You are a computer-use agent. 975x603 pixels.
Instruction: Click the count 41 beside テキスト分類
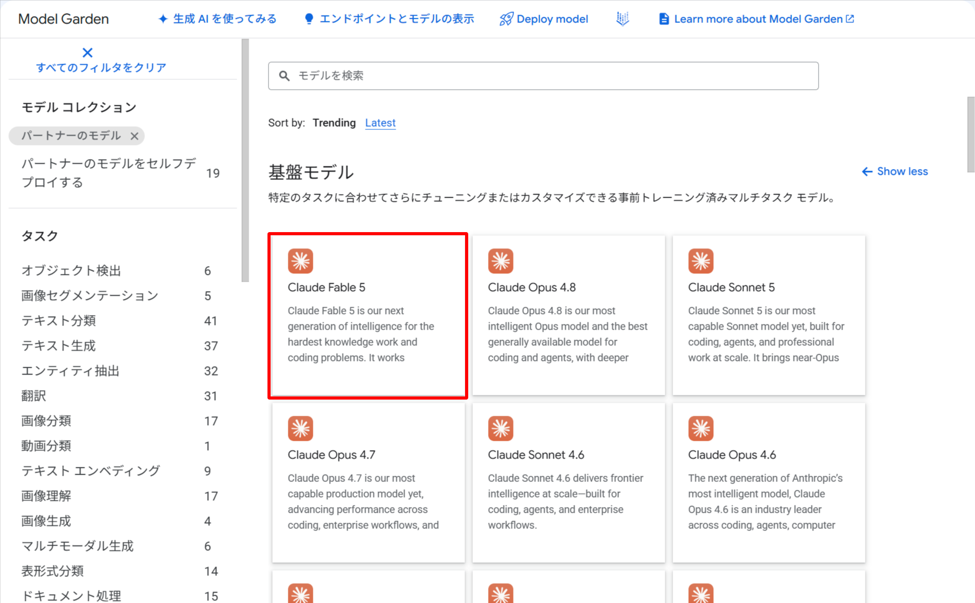[x=211, y=321]
